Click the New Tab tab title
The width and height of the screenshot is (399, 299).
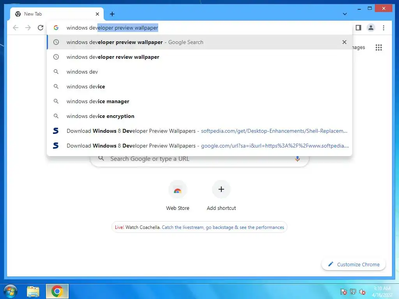click(33, 14)
